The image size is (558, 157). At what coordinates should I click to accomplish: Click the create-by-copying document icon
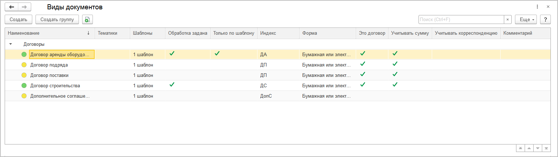coord(87,19)
